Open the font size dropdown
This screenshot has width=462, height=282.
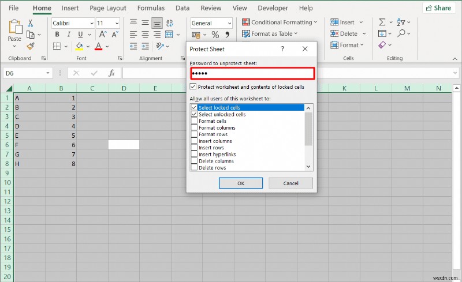(117, 23)
